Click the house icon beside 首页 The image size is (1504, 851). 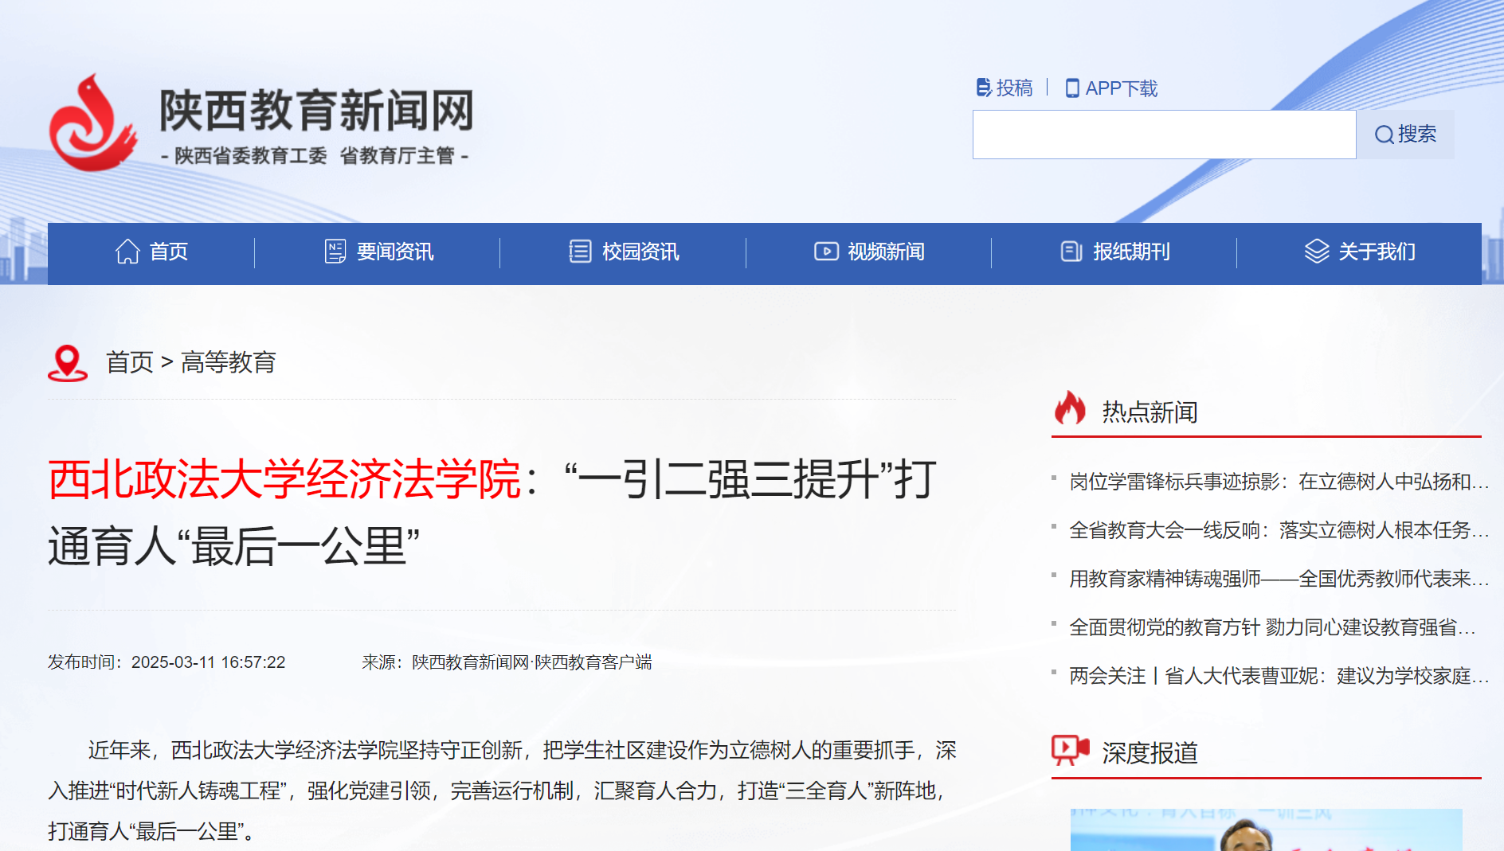[127, 252]
